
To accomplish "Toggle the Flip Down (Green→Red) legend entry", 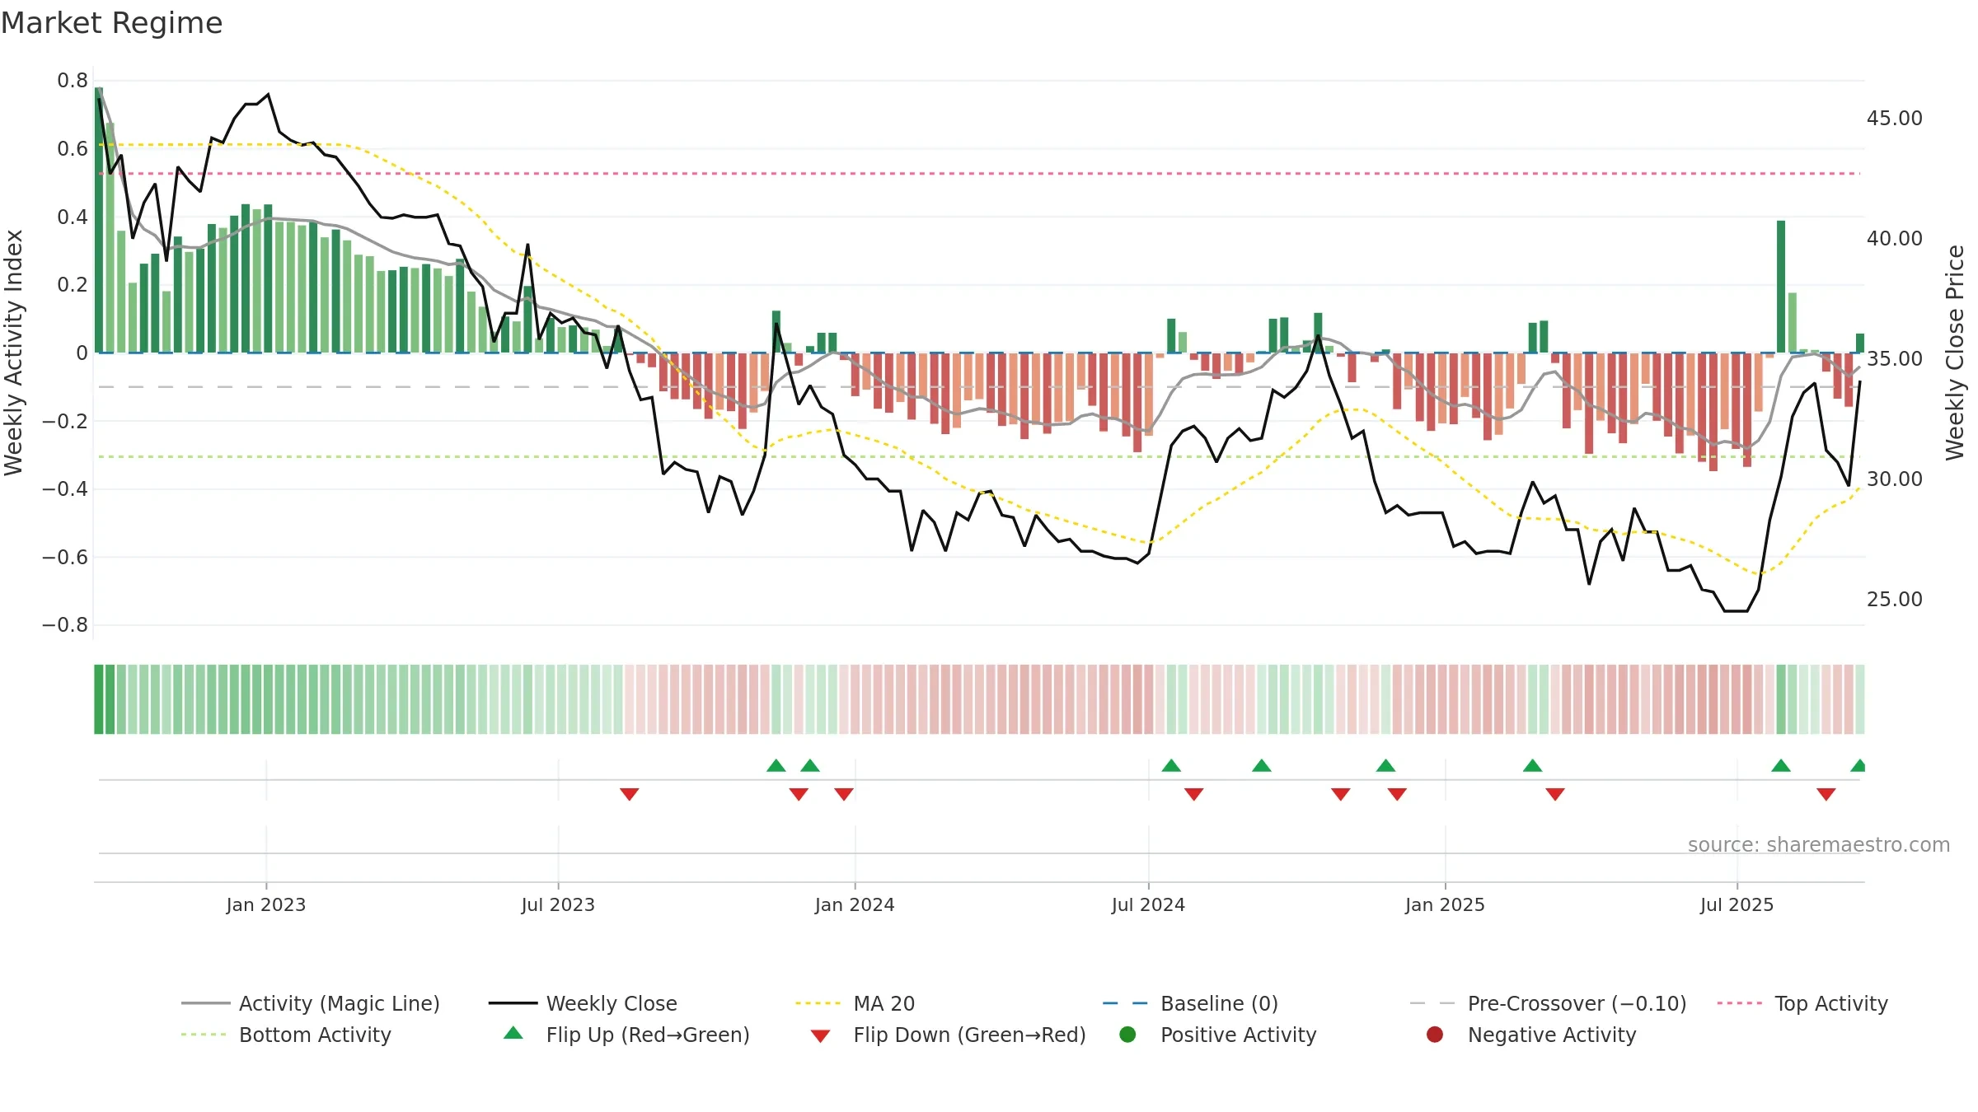I will point(948,1035).
